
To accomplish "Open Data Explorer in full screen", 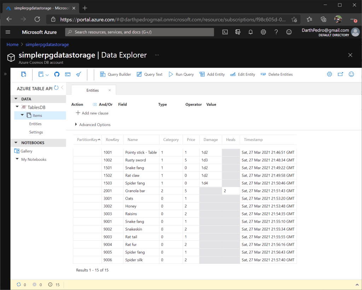I will click(340, 74).
